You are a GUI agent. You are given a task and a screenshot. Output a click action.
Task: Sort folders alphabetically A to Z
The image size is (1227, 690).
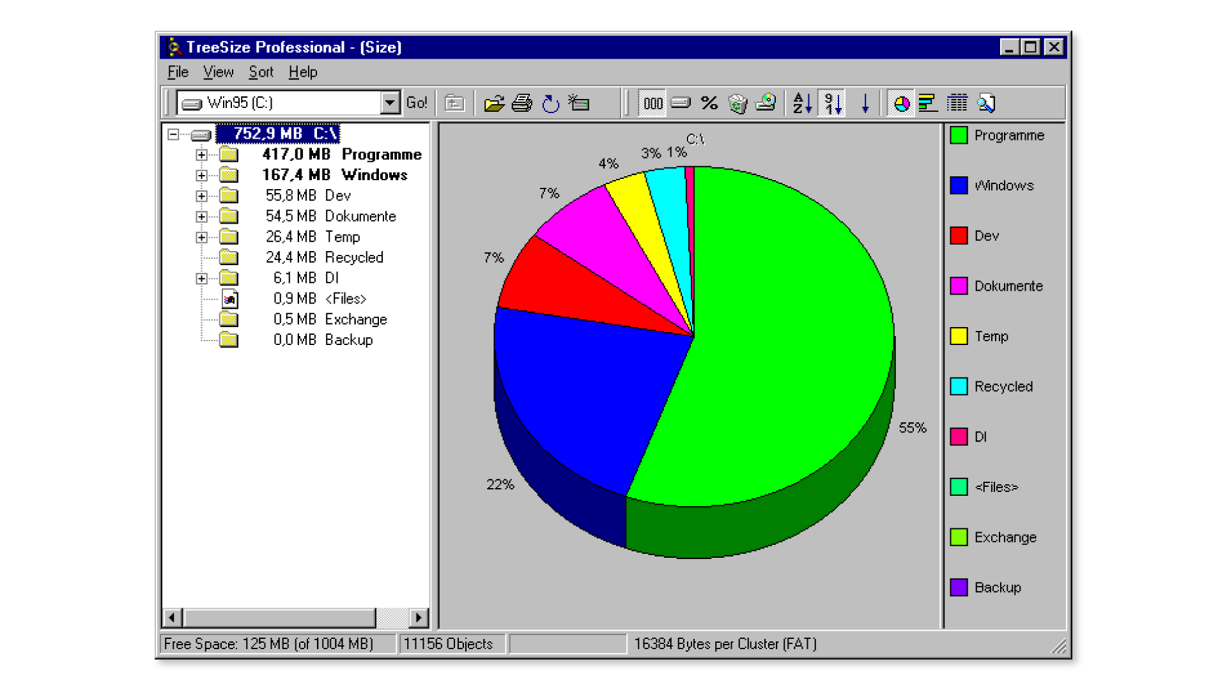(801, 102)
